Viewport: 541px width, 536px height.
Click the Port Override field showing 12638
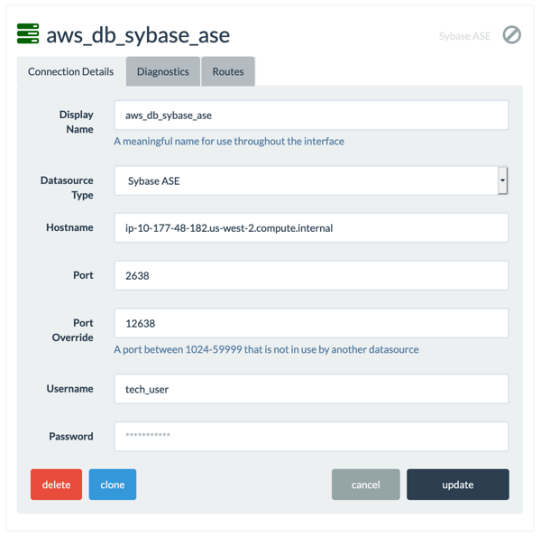point(311,323)
